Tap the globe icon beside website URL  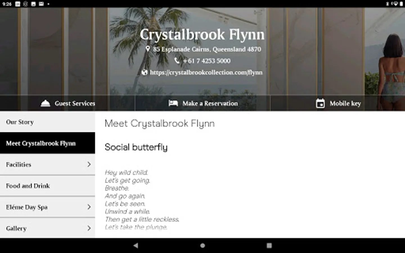pos(144,72)
